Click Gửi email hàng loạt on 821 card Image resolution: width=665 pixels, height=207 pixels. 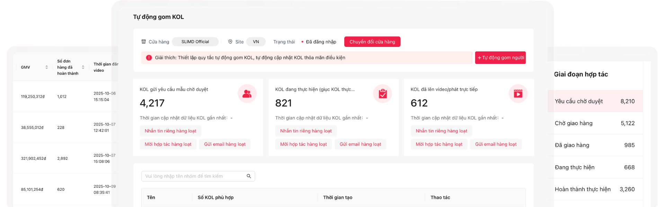360,144
